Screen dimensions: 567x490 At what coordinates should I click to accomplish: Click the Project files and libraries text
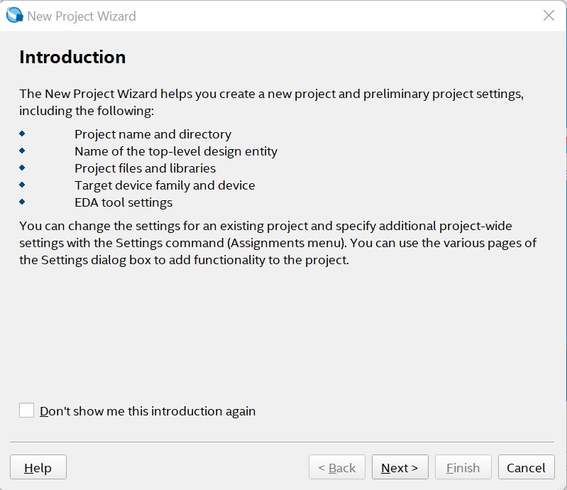[145, 168]
